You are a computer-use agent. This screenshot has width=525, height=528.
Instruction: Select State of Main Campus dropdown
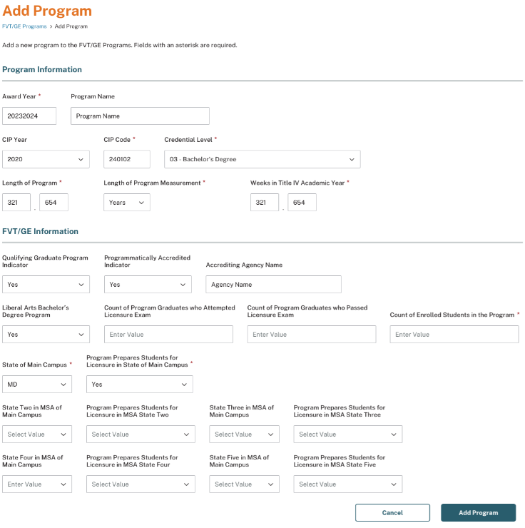click(37, 384)
